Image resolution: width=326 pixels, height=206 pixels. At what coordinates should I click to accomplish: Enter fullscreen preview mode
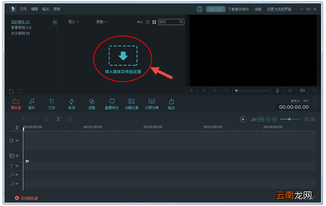[315, 91]
